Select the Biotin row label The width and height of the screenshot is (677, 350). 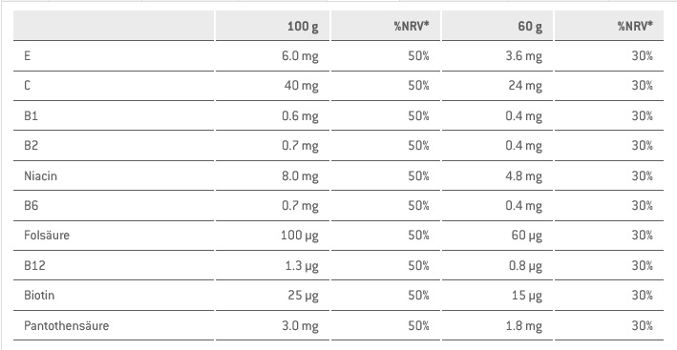pos(39,296)
